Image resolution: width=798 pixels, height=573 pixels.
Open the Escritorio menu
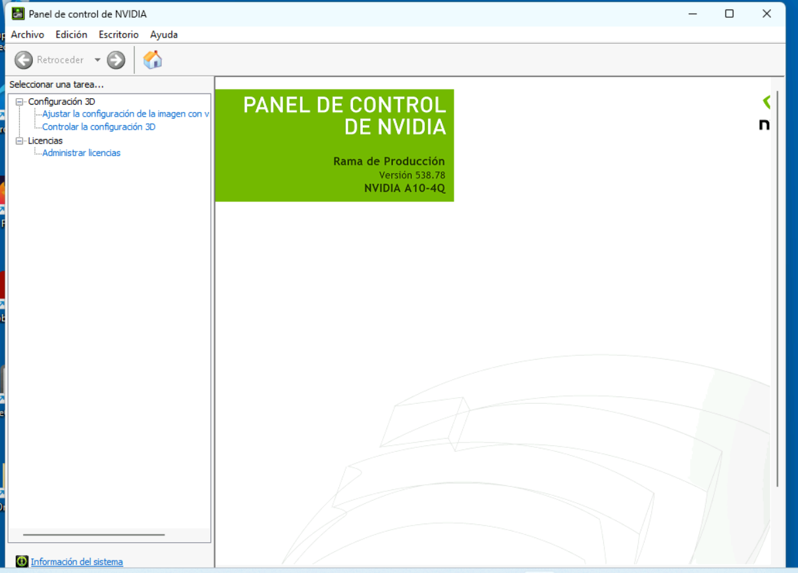119,35
